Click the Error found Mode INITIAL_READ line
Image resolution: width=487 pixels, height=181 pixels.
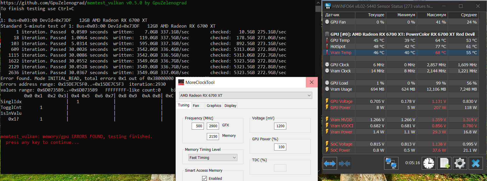coord(87,78)
